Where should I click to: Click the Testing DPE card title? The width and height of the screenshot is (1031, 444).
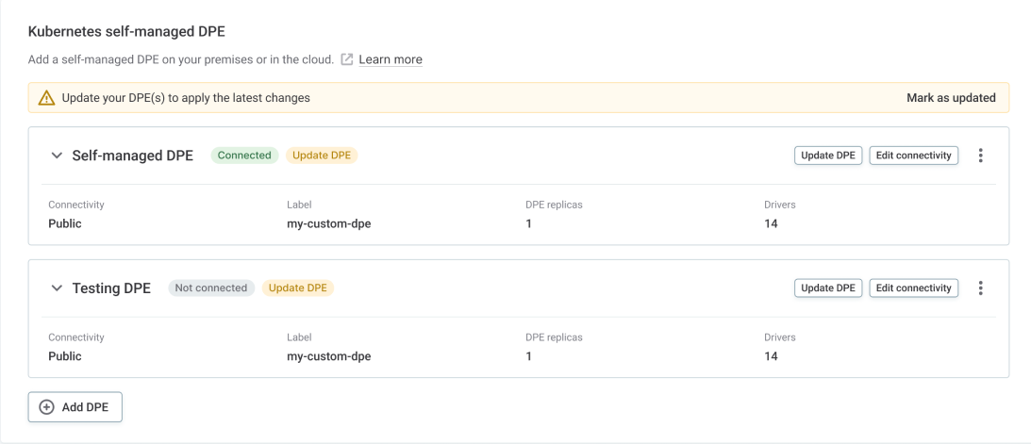tap(111, 288)
